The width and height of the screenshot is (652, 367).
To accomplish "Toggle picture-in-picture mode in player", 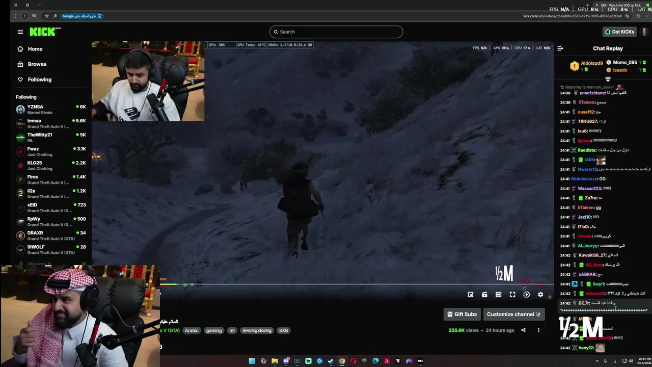I will coord(471,295).
